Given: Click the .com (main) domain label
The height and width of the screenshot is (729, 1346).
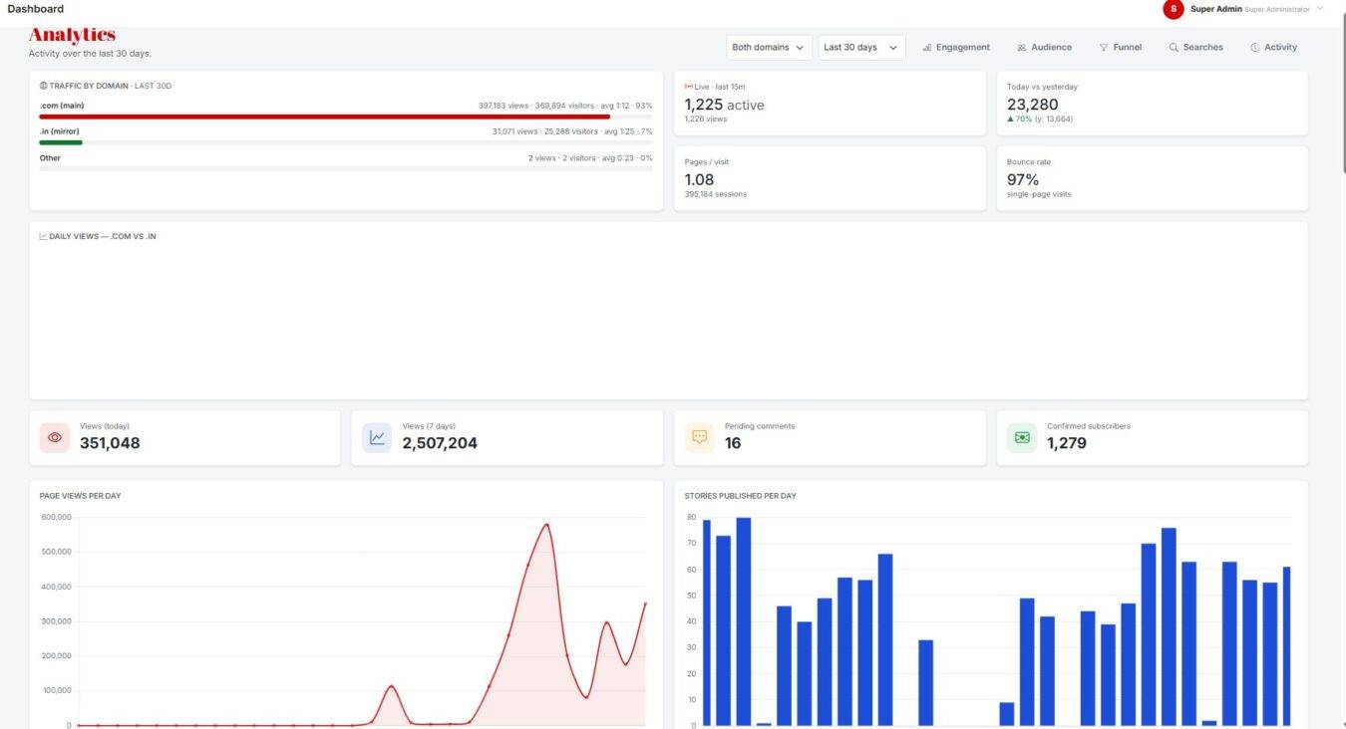Looking at the screenshot, I should 62,106.
